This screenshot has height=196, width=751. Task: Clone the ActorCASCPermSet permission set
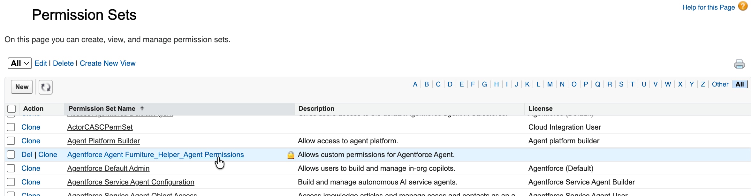(31, 127)
